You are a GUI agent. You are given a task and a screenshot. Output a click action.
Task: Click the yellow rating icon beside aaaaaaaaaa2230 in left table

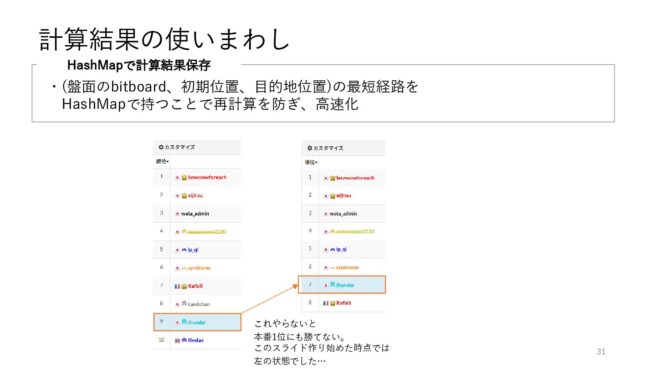click(184, 231)
